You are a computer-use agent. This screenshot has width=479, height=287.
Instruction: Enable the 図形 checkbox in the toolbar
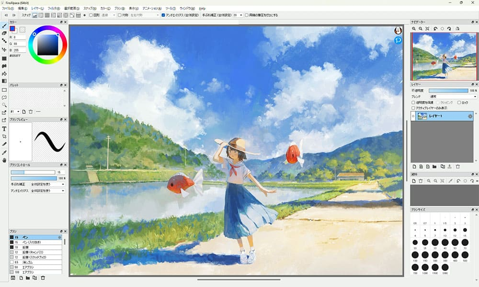[x=90, y=14]
